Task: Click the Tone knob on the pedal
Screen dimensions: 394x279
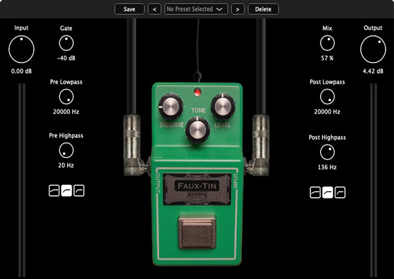Action: [x=197, y=130]
